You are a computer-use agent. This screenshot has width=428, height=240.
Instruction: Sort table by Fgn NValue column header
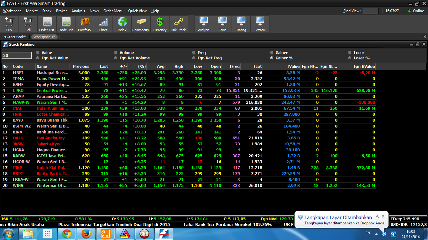click(357, 66)
